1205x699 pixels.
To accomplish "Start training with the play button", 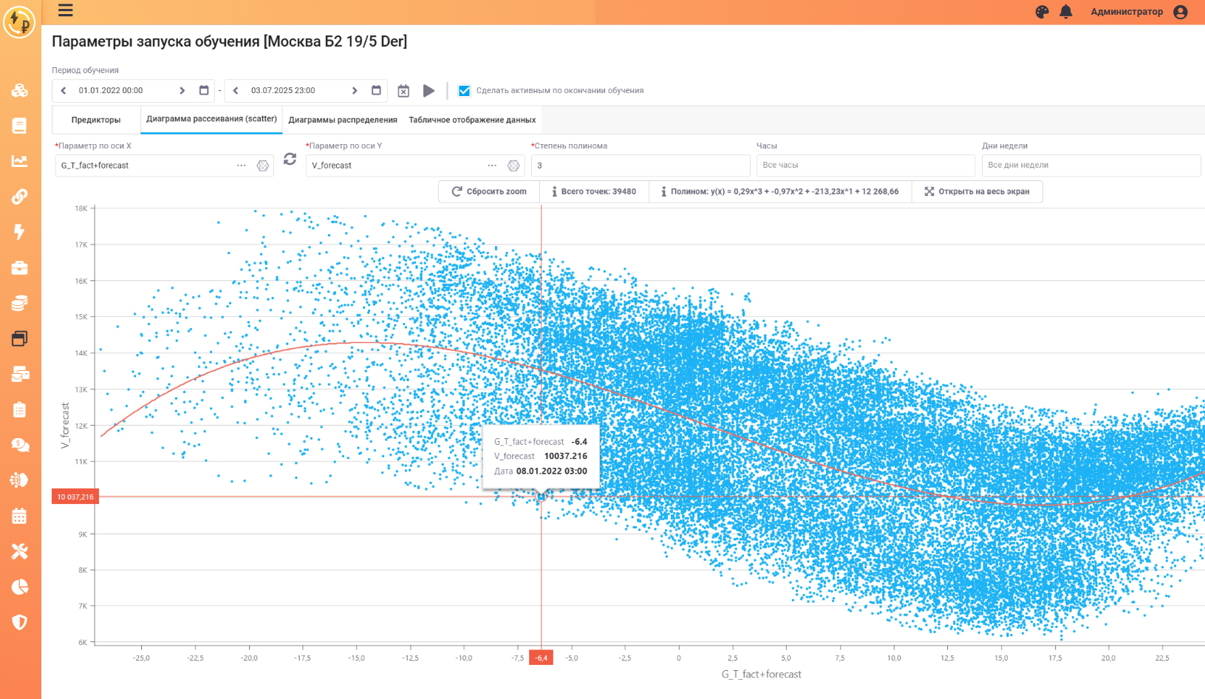I will point(429,91).
